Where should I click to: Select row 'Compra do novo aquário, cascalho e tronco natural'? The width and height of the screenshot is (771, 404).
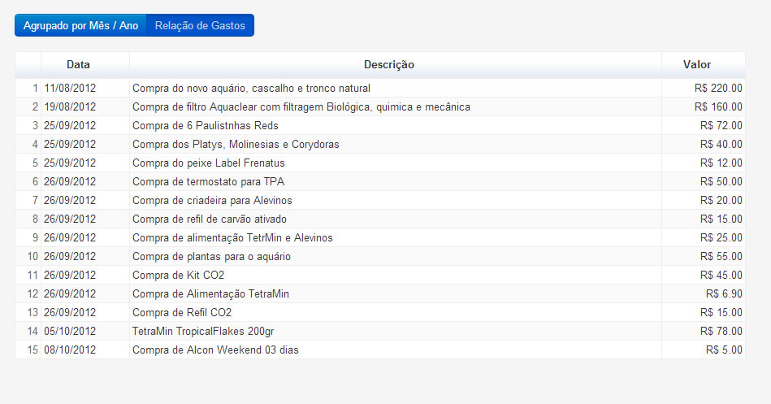[x=380, y=89]
